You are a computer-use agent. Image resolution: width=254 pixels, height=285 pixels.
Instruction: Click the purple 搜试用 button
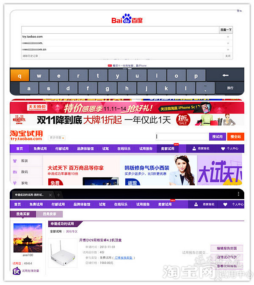pos(217,136)
